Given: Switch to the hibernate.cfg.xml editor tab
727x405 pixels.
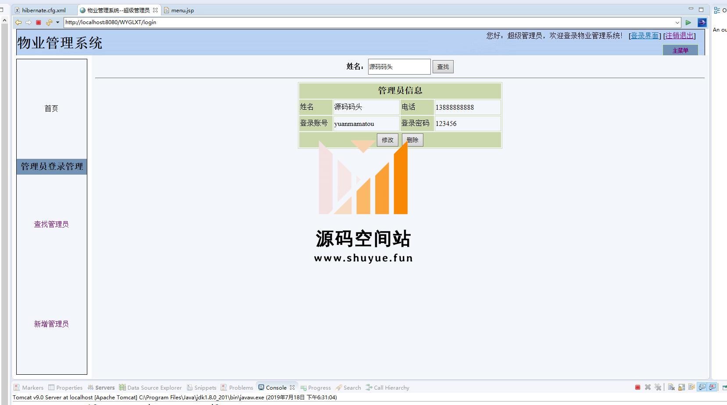Looking at the screenshot, I should (x=43, y=10).
